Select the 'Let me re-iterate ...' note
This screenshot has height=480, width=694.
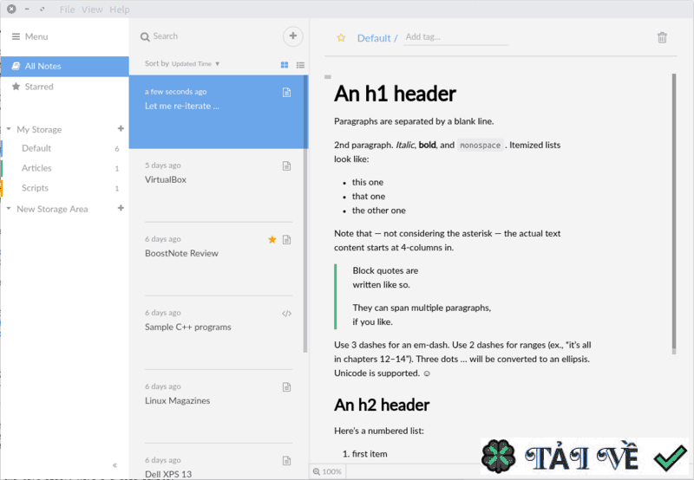click(x=216, y=112)
